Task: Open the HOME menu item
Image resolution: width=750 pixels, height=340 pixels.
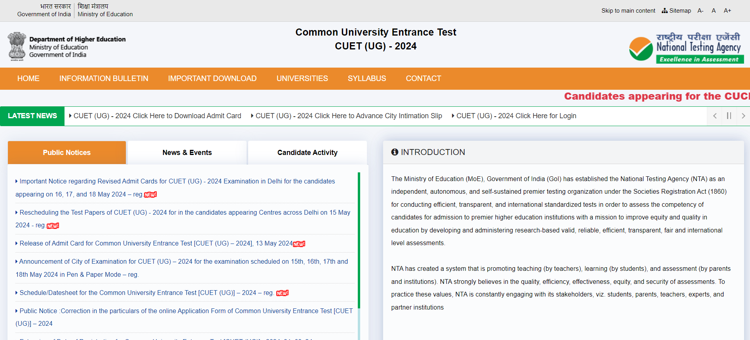Action: 28,79
